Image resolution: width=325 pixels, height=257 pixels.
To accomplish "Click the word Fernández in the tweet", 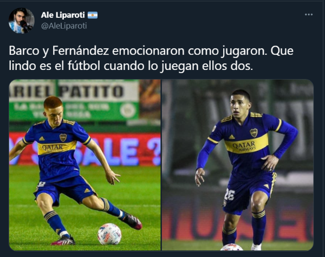I will tap(80, 50).
